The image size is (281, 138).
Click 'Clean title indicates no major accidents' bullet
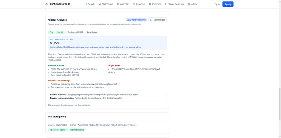pyautogui.click(x=74, y=69)
